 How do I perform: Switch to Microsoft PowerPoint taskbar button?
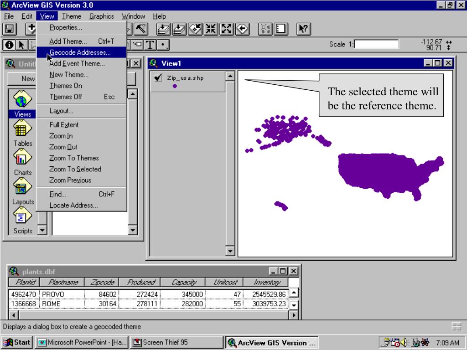[82, 343]
